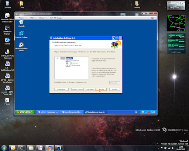Click the Accueil OLPC France wiki icon
Image resolution: width=189 pixels, height=151 pixels.
[x=7, y=90]
